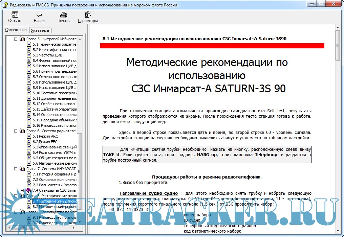Select the Содержание tab
This screenshot has height=237, width=344.
click(16, 30)
